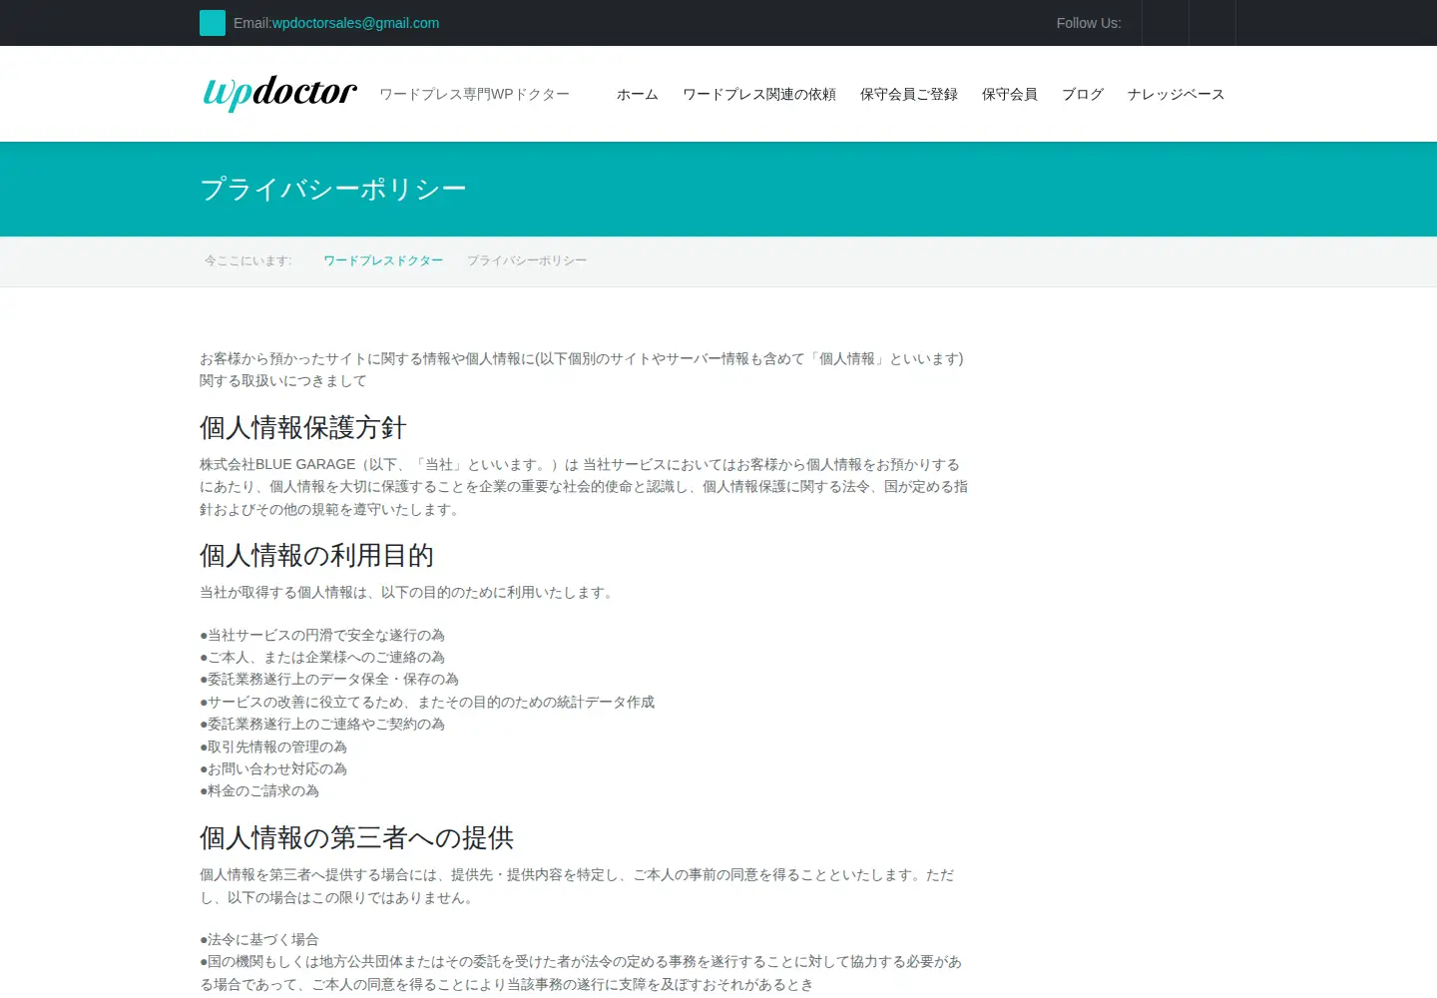The height and width of the screenshot is (998, 1437).
Task: Click the line ●ご本人、または企業様へのご連絡の為
Action: pyautogui.click(x=322, y=657)
